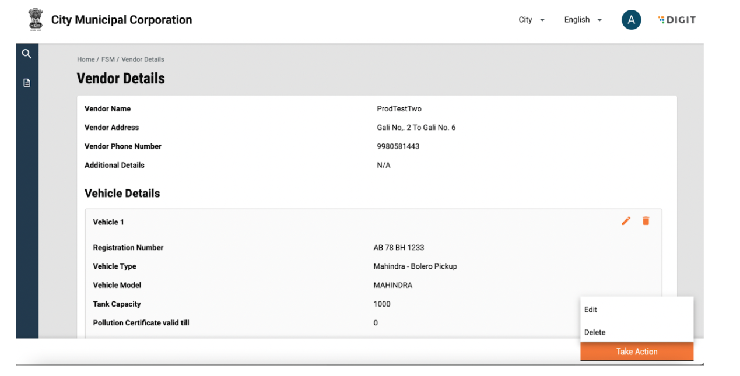Open the user avatar 'A' profile
The height and width of the screenshot is (376, 740).
tap(631, 20)
